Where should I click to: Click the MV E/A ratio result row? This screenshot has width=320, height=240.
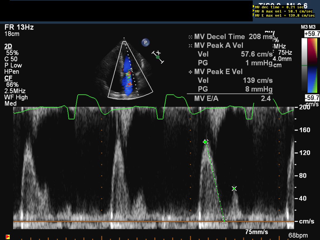(x=230, y=98)
